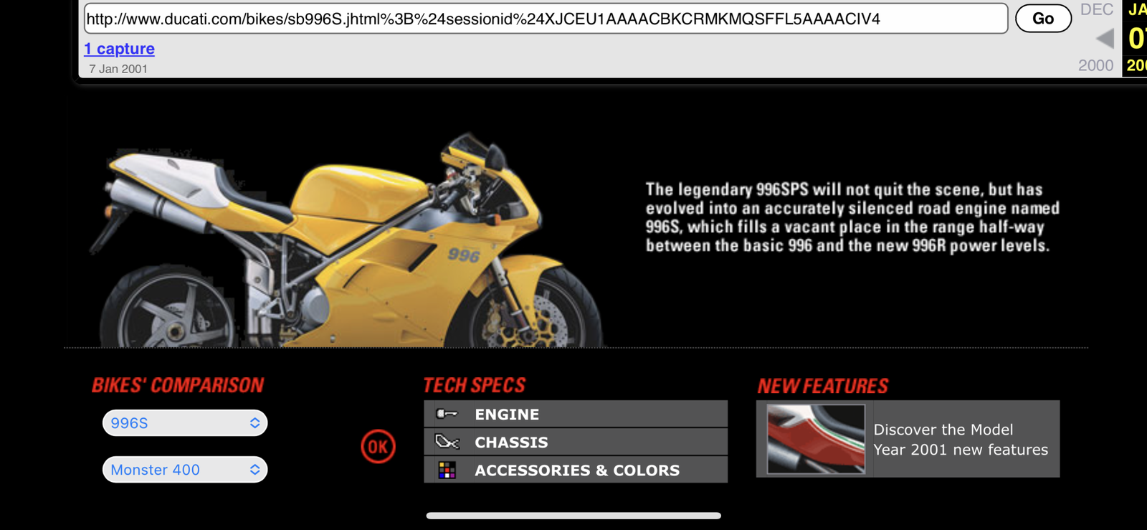Click the NEW FEATURES heading
Image resolution: width=1147 pixels, height=530 pixels.
822,386
